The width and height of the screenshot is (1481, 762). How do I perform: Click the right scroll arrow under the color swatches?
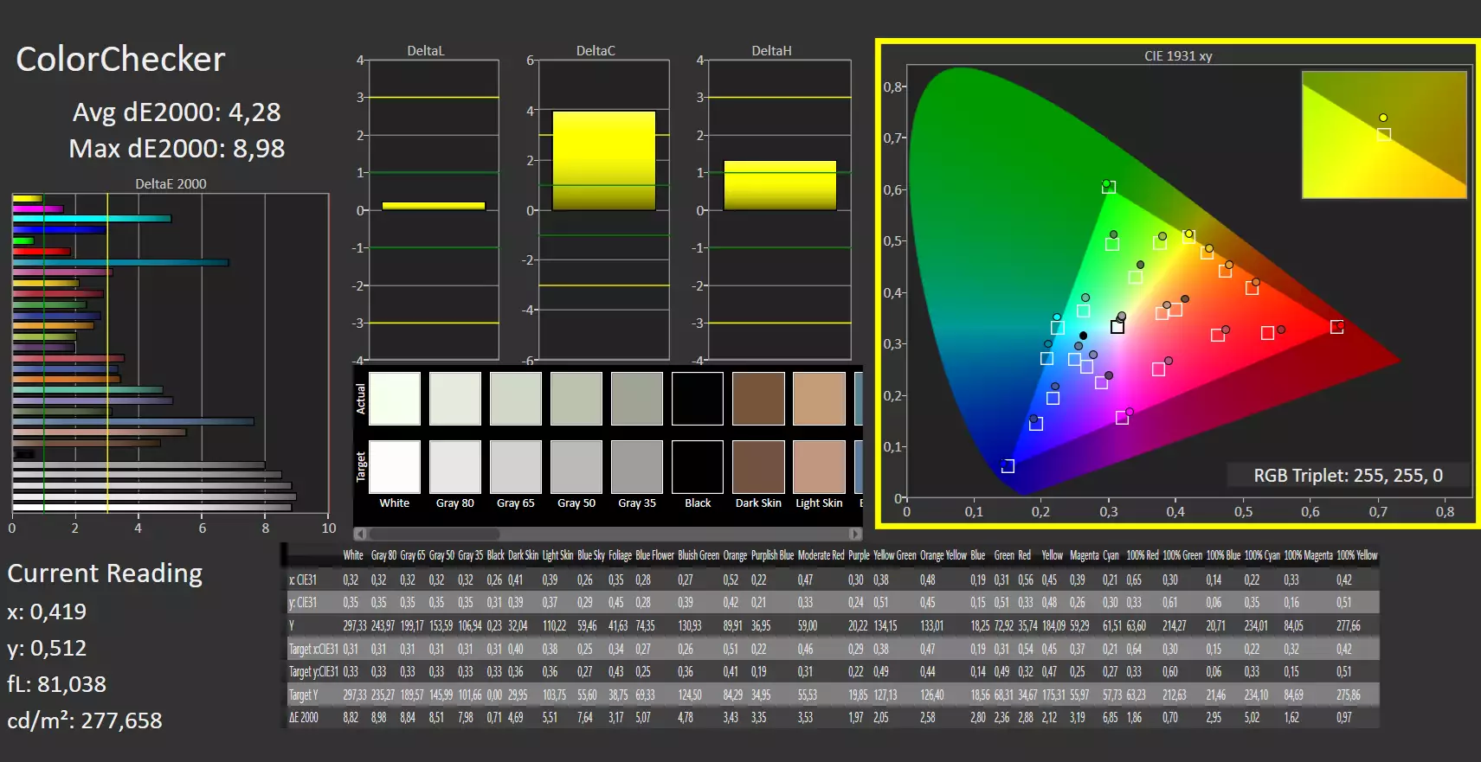point(855,534)
